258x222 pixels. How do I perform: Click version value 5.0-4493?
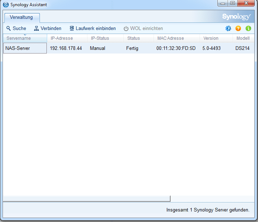click(212, 48)
